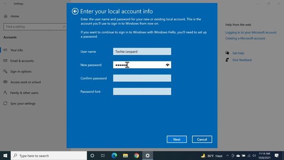This screenshot has width=284, height=160.
Task: Open the notification Action Center icon
Action: 276,156
